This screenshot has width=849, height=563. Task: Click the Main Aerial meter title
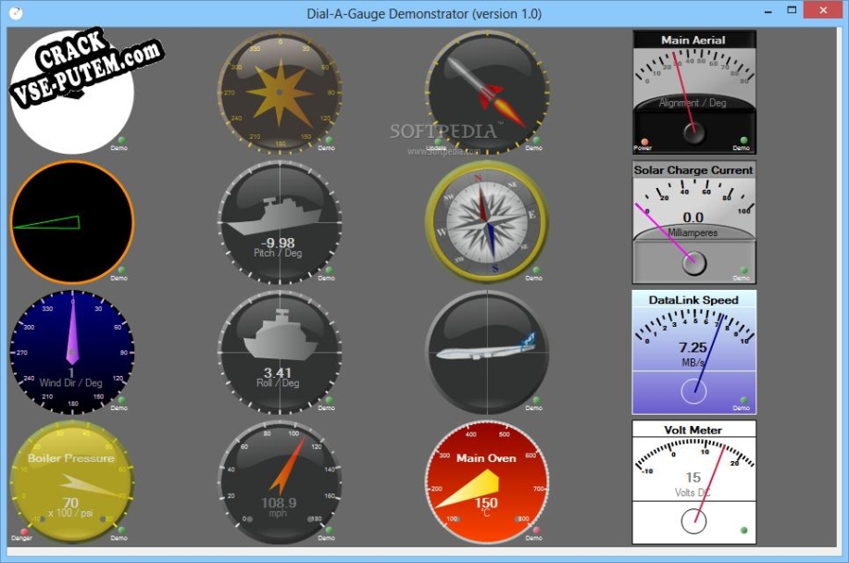click(693, 40)
